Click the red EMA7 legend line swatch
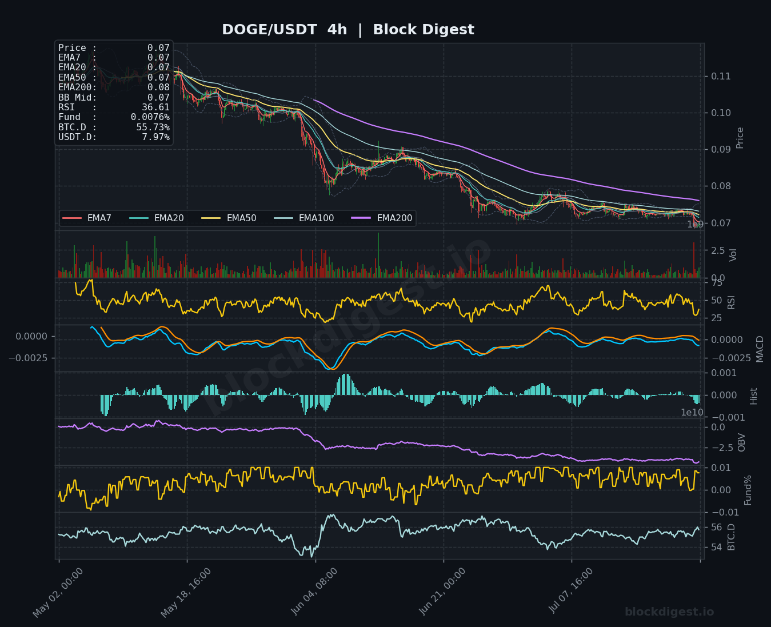Screen dimensions: 771x627 (72, 218)
